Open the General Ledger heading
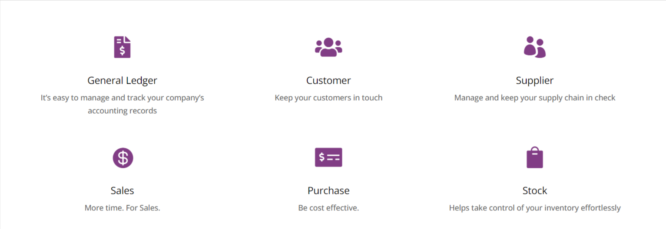Viewport: 666px width, 229px height. pyautogui.click(x=122, y=81)
